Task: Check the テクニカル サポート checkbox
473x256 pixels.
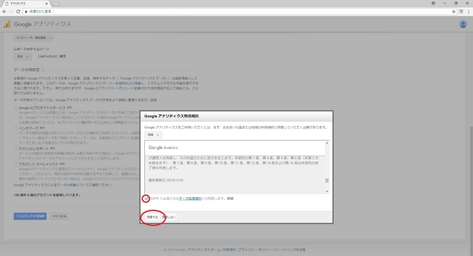Action: (15, 149)
